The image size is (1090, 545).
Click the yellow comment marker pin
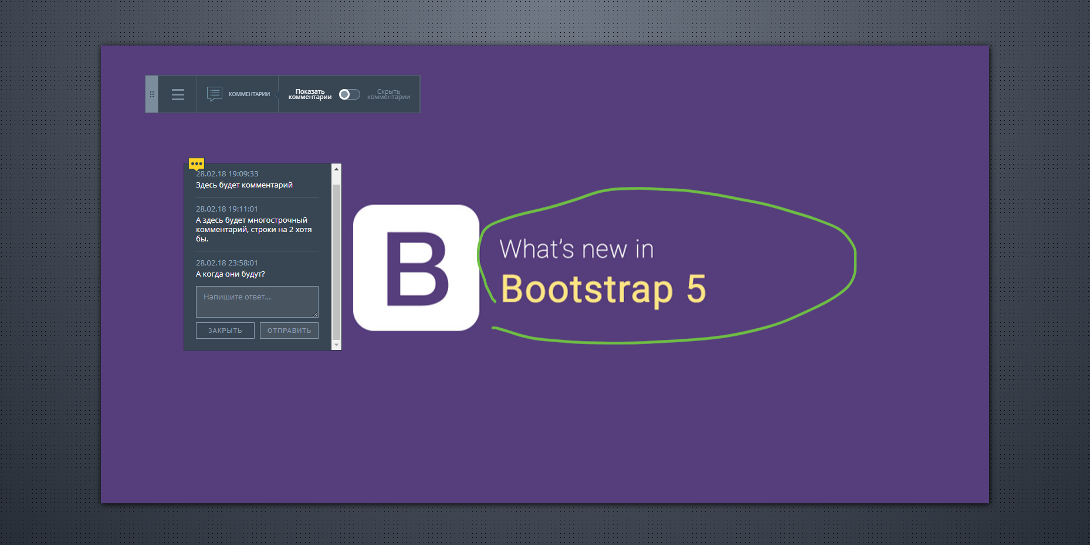point(197,164)
